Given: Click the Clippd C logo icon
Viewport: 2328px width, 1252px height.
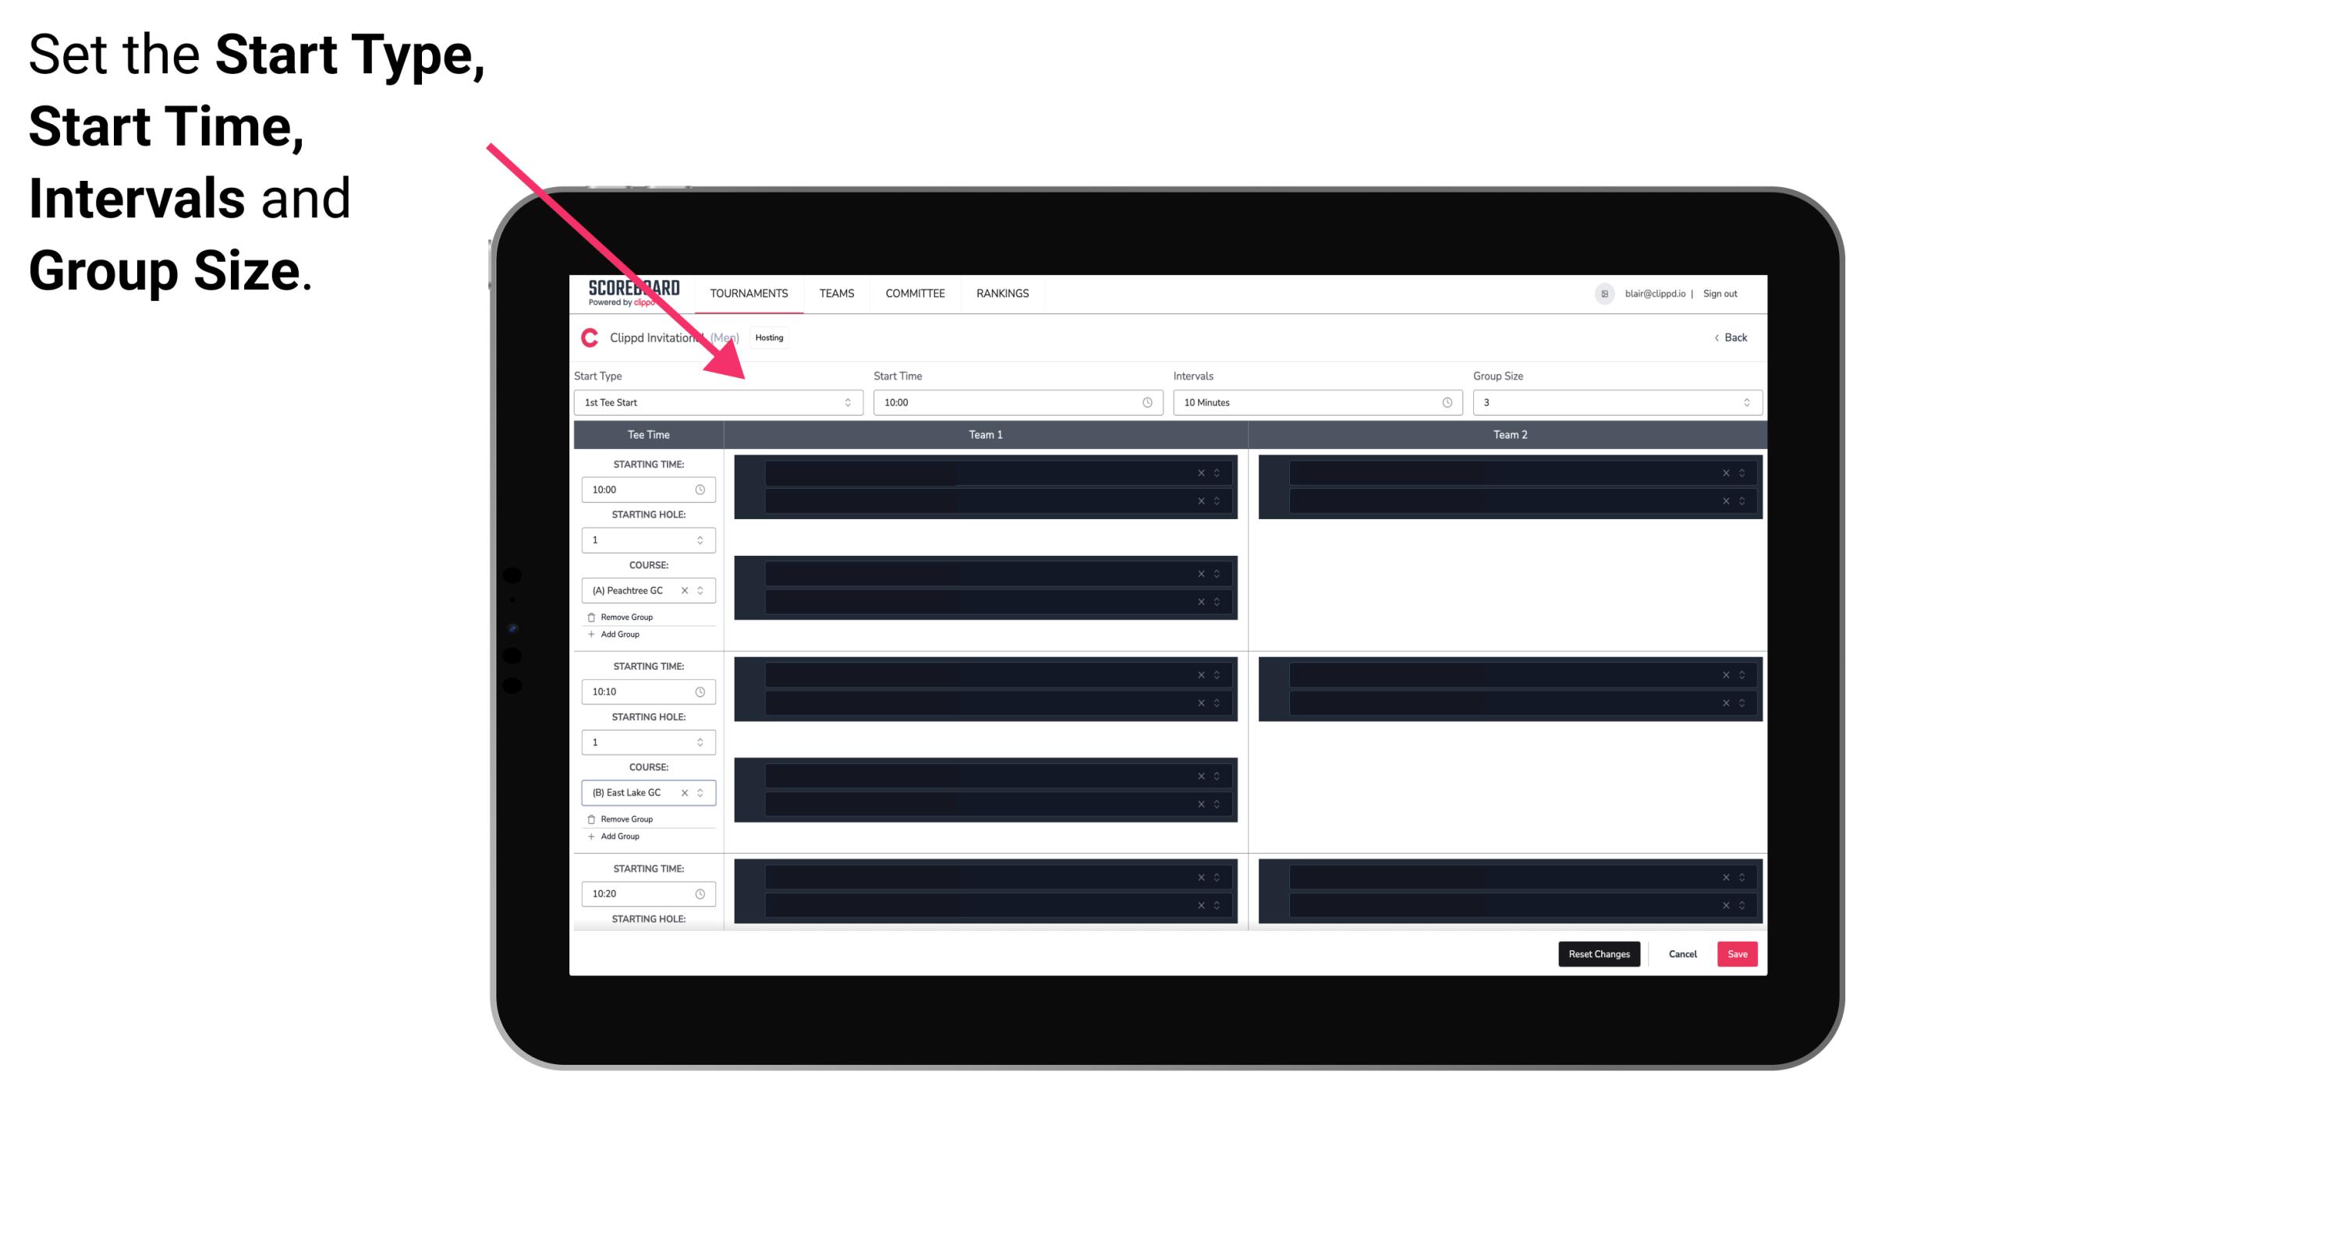Looking at the screenshot, I should click(587, 339).
